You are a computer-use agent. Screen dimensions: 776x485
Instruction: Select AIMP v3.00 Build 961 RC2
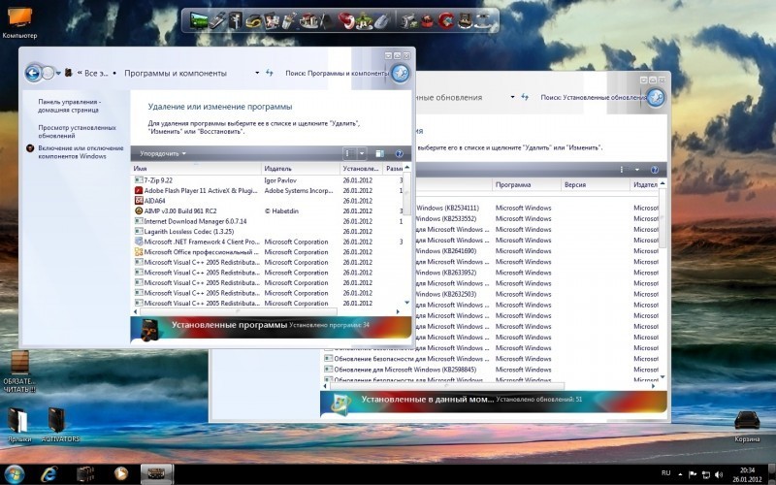(268, 210)
